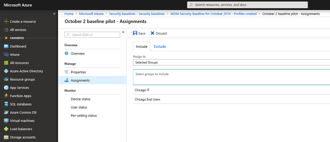Open Storage accounts label in sidebar

[23, 137]
